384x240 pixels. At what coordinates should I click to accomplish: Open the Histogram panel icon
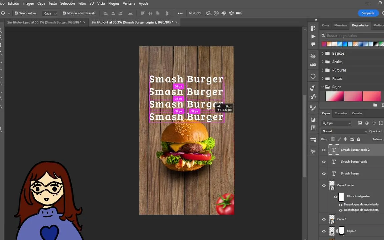313,64
